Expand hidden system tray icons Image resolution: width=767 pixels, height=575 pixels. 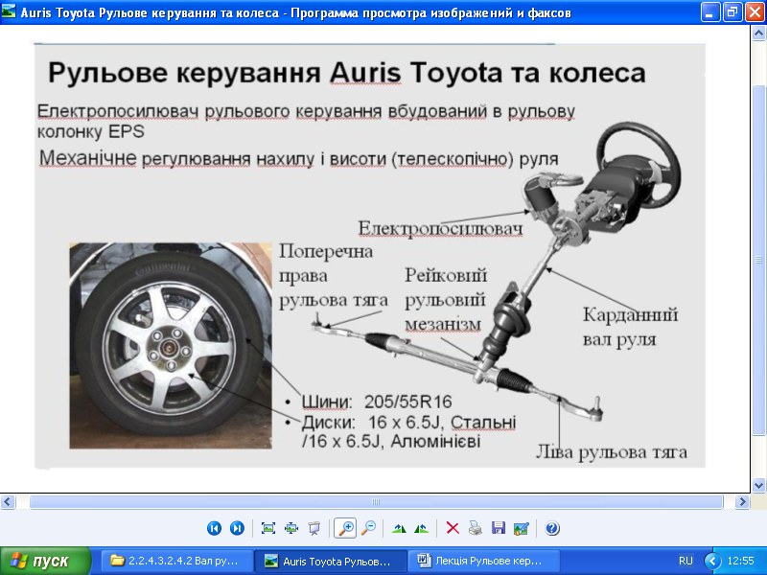[712, 561]
